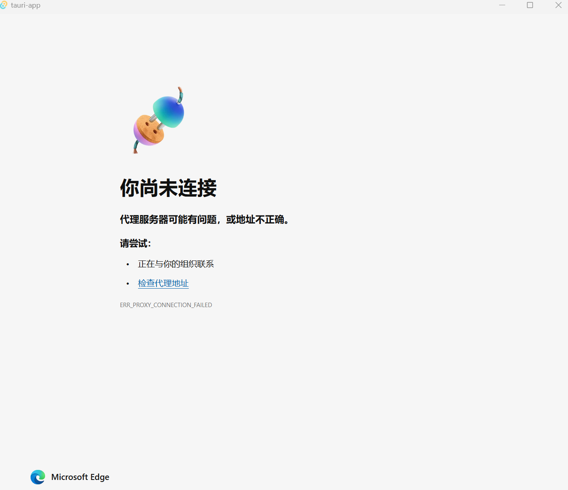Select the ERR_PROXY_CONNECTION_FAILED error code text
Screen dimensions: 568x490
click(166, 305)
